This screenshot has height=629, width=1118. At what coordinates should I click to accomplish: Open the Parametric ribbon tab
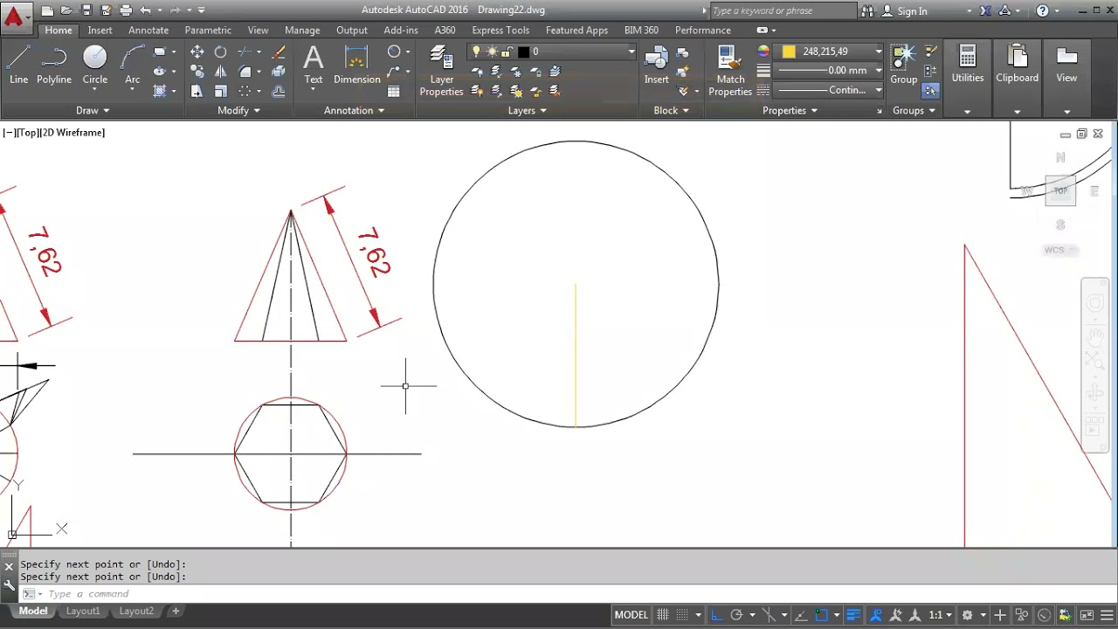(208, 31)
